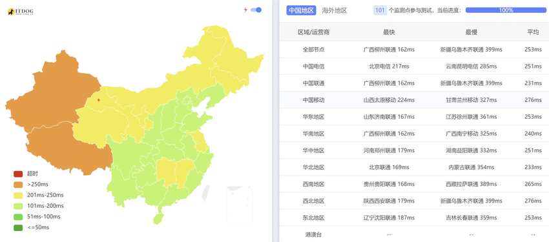
Task: Click the yellow 201ms-250ms legend swatch
Action: pyautogui.click(x=18, y=195)
